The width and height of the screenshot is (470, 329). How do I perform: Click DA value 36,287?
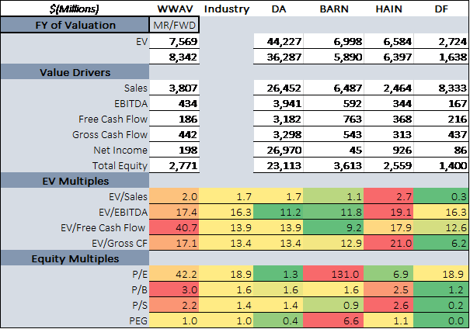[278, 57]
